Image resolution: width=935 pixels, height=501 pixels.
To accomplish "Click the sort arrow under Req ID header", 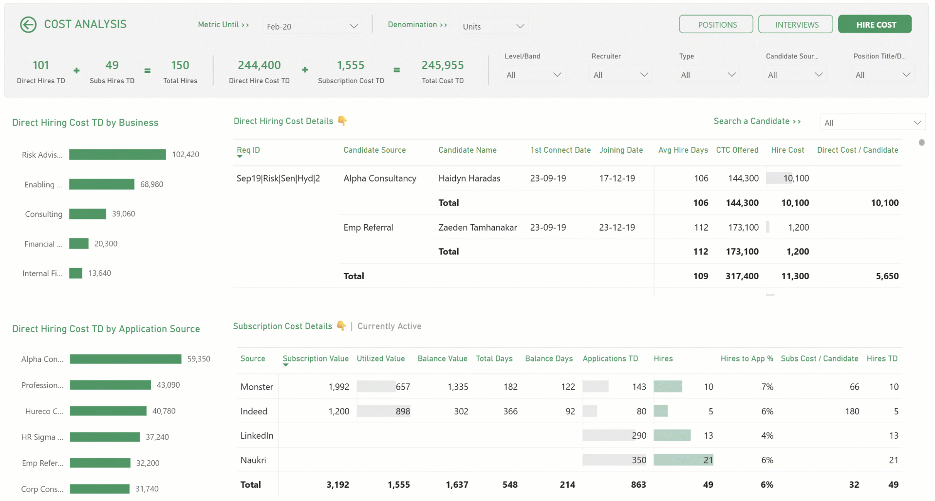I will pyautogui.click(x=240, y=157).
